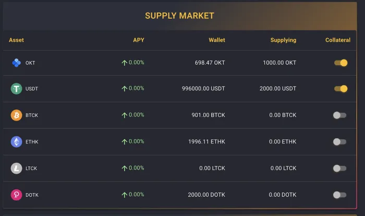Select the Supplying column header
The height and width of the screenshot is (216, 365).
(283, 40)
